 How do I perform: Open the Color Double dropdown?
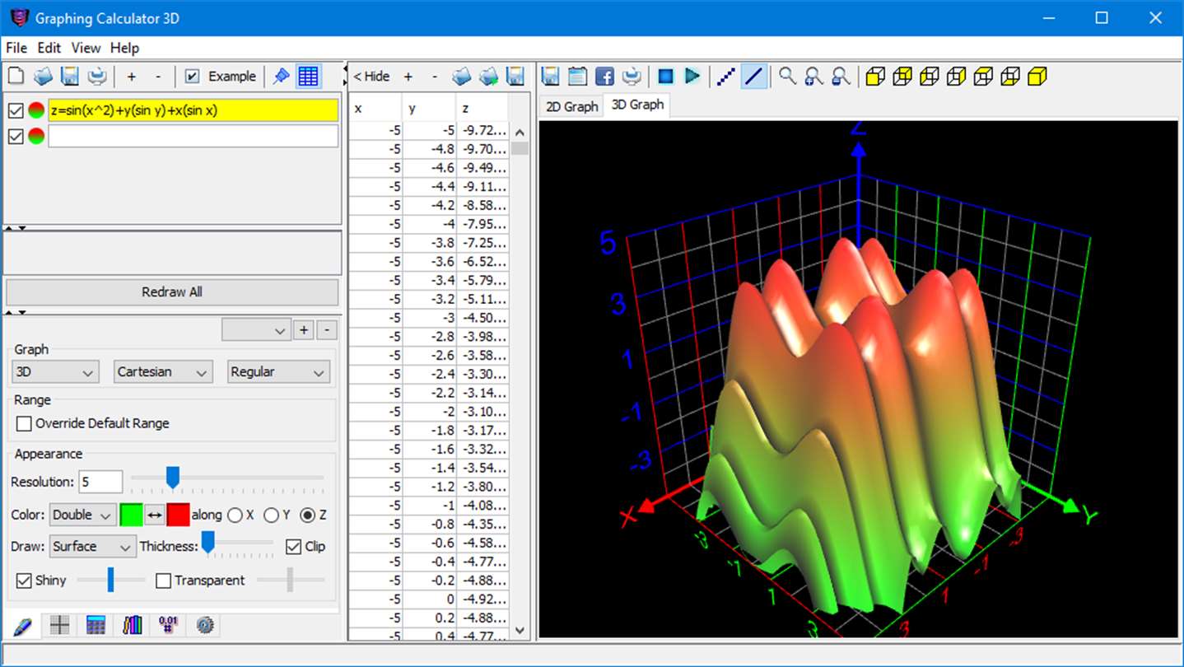(82, 515)
